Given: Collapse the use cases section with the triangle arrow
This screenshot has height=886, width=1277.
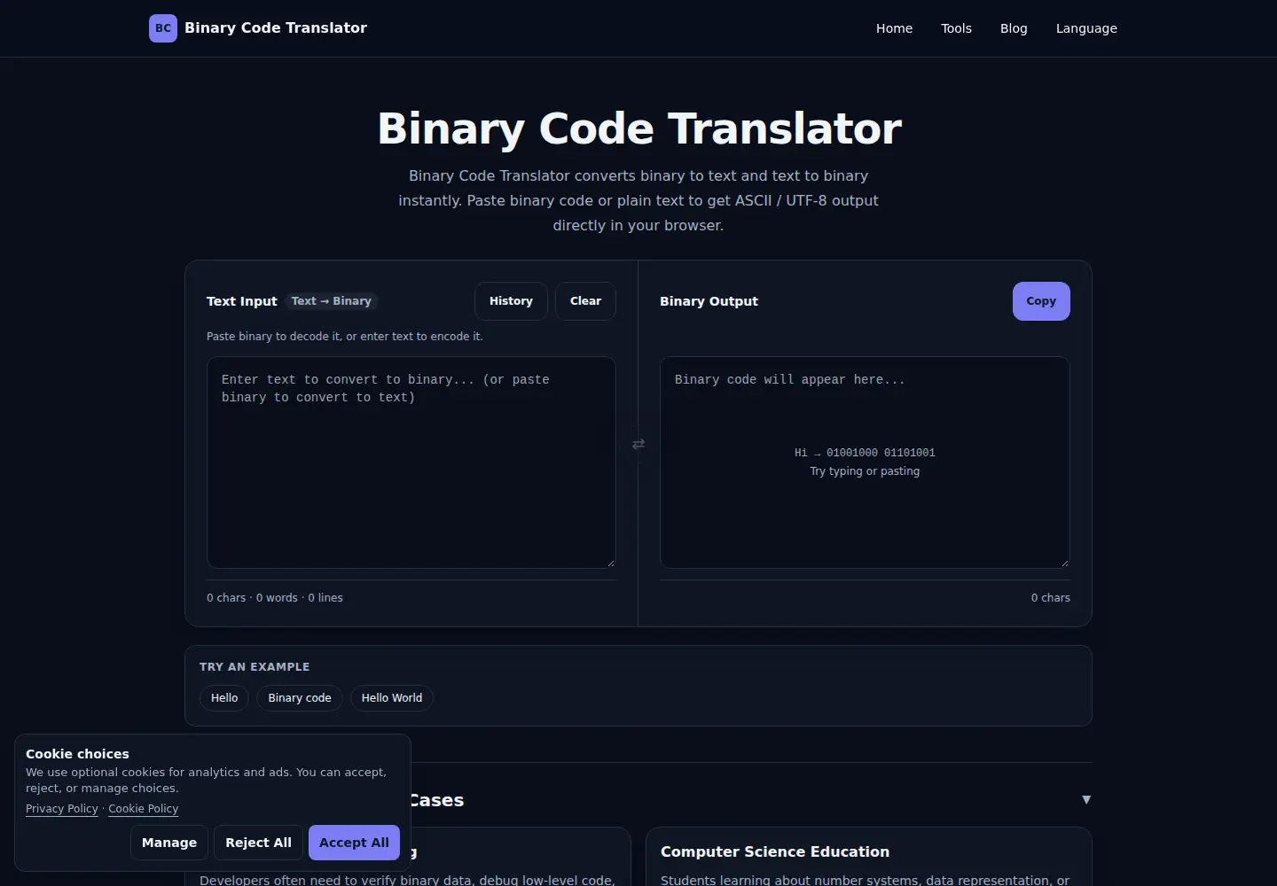Looking at the screenshot, I should [1086, 799].
